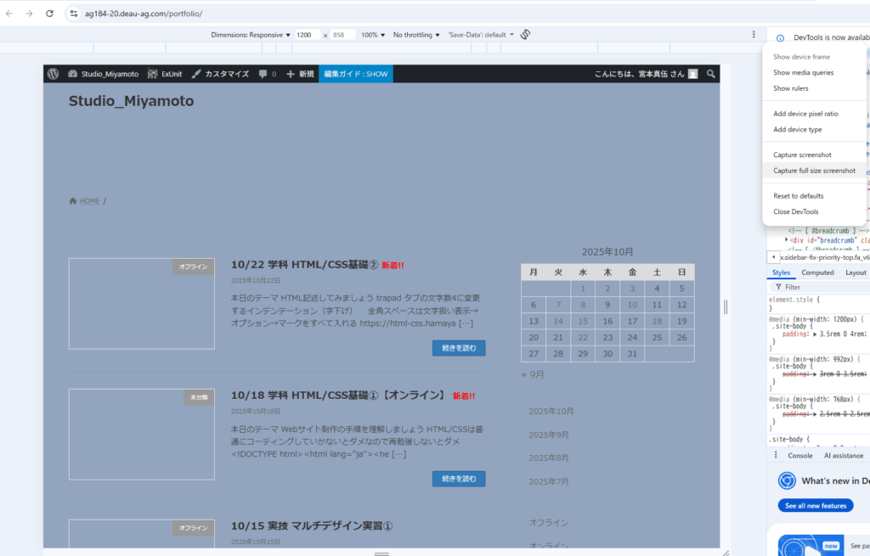Open the No throttling dropdown

point(416,35)
